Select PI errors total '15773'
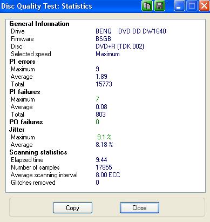The image size is (210, 222). pyautogui.click(x=104, y=84)
